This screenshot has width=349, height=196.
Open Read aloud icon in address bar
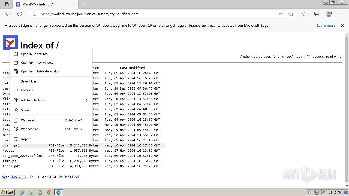point(281,14)
